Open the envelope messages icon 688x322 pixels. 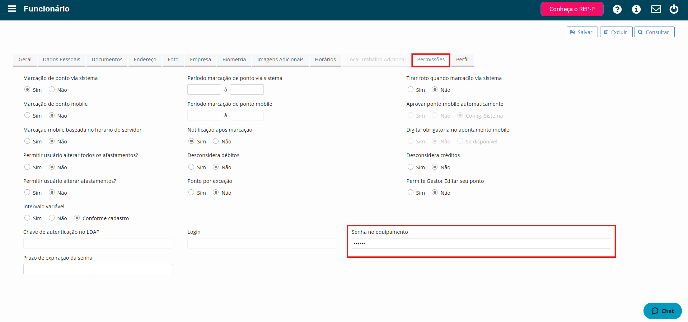pyautogui.click(x=656, y=9)
